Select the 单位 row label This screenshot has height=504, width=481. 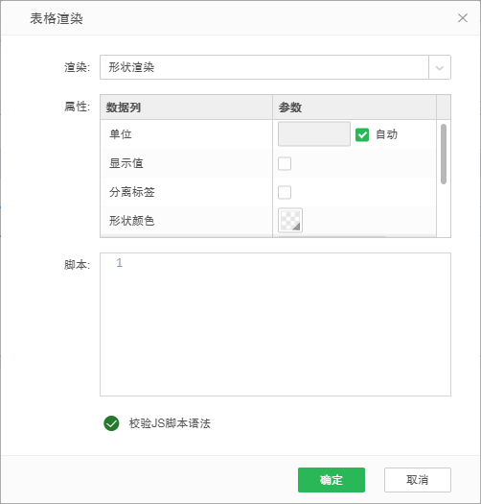click(x=121, y=134)
